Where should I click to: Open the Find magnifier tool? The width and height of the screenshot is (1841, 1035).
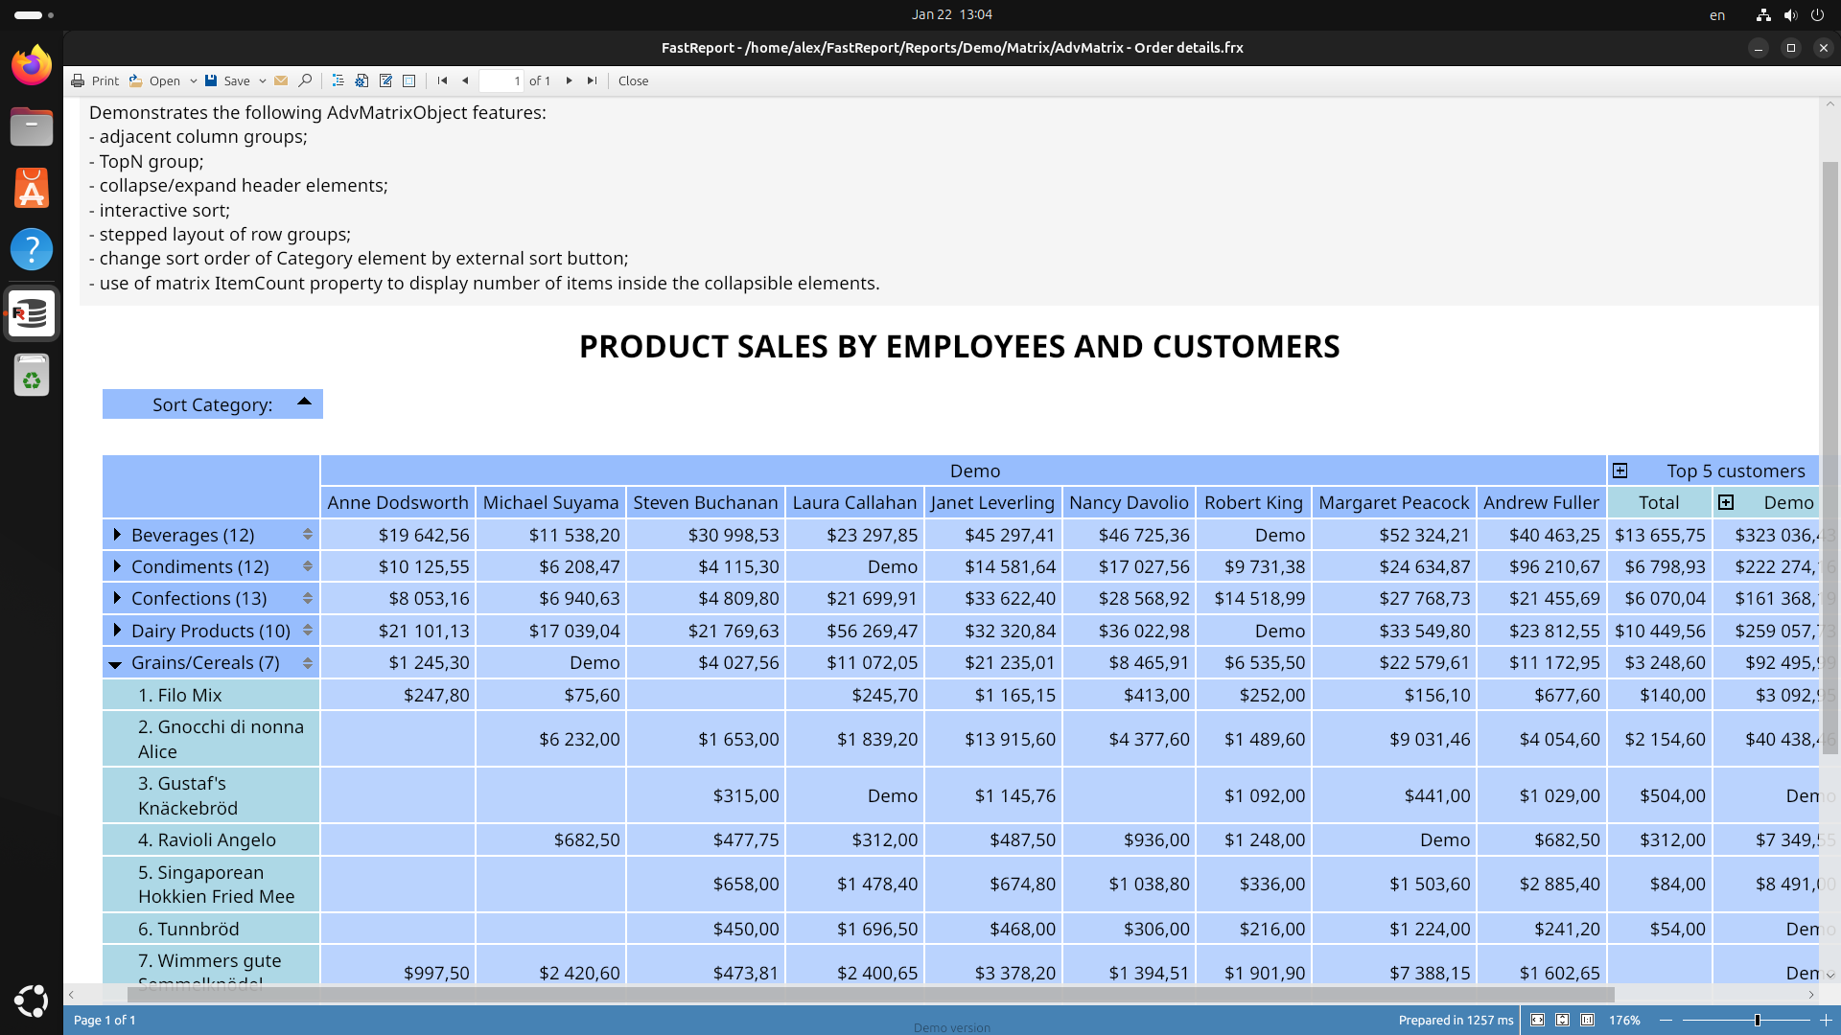click(x=305, y=81)
